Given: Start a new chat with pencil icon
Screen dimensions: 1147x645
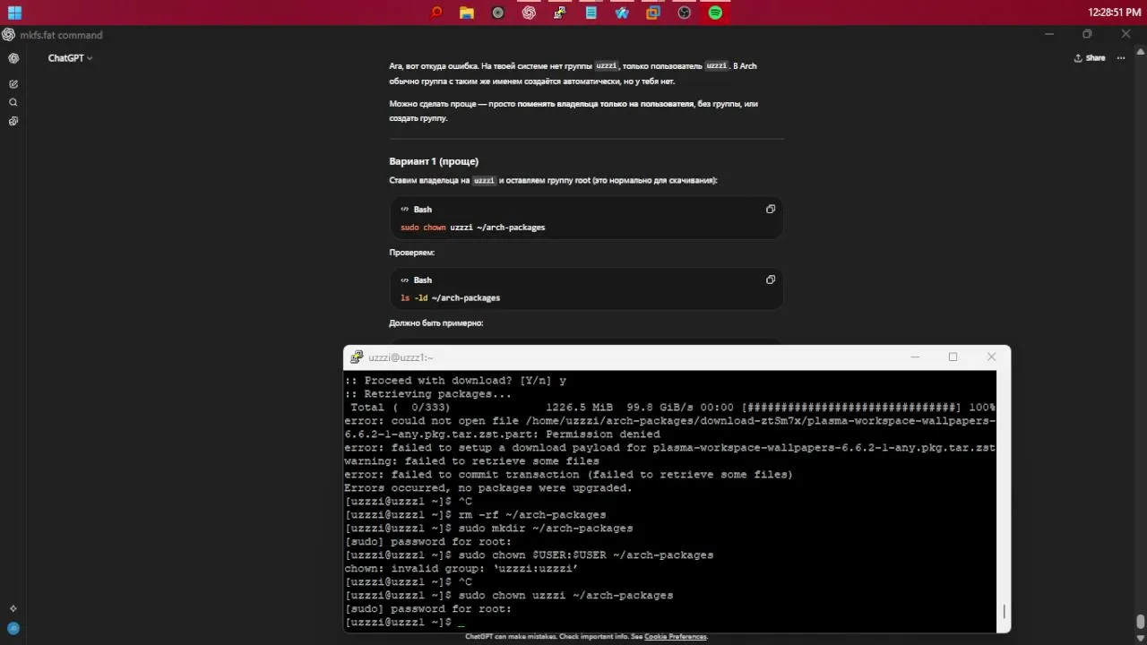Looking at the screenshot, I should click(13, 83).
